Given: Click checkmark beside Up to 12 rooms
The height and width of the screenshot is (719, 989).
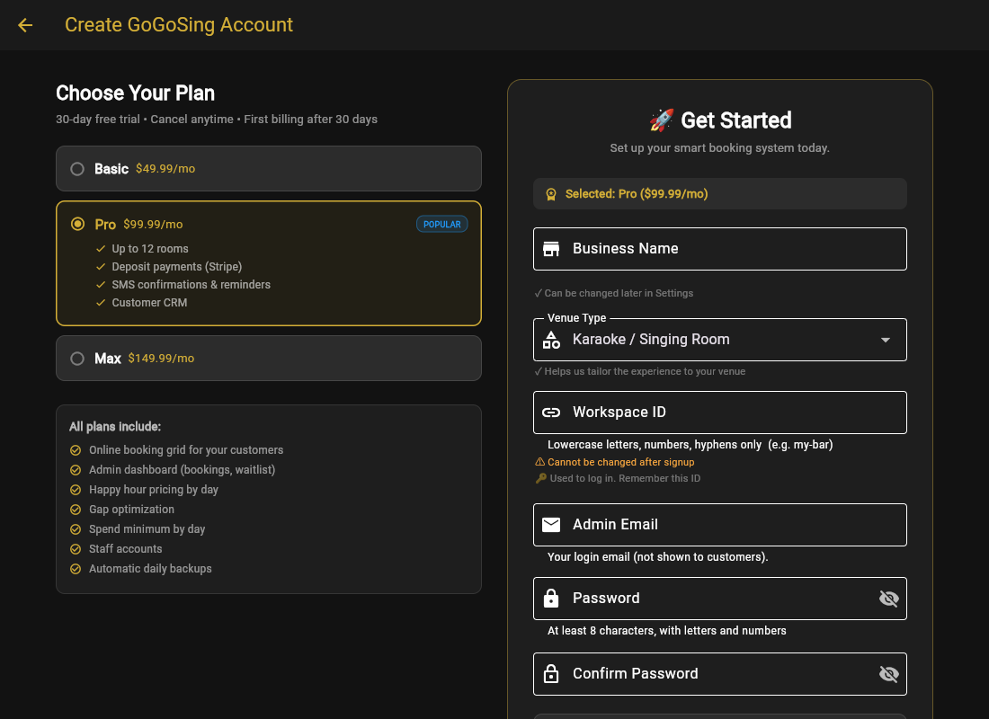Looking at the screenshot, I should click(x=101, y=248).
